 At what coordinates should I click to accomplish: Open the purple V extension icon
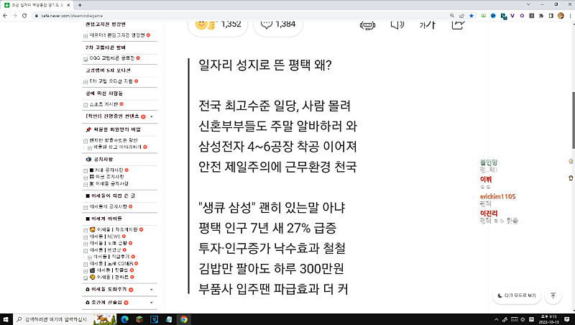512,16
